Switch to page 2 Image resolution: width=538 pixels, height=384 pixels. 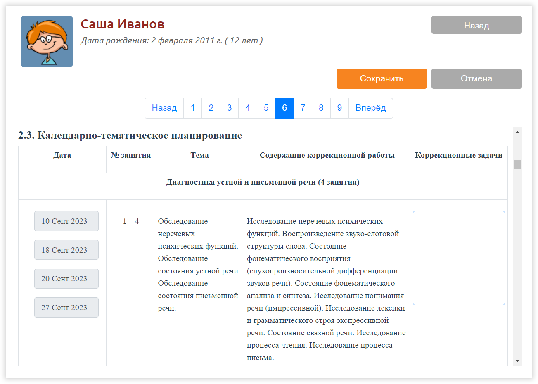(211, 108)
